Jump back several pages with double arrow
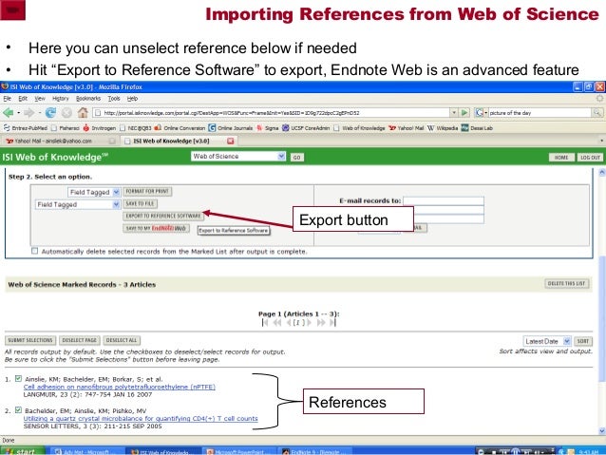This screenshot has height=455, width=606. point(277,322)
